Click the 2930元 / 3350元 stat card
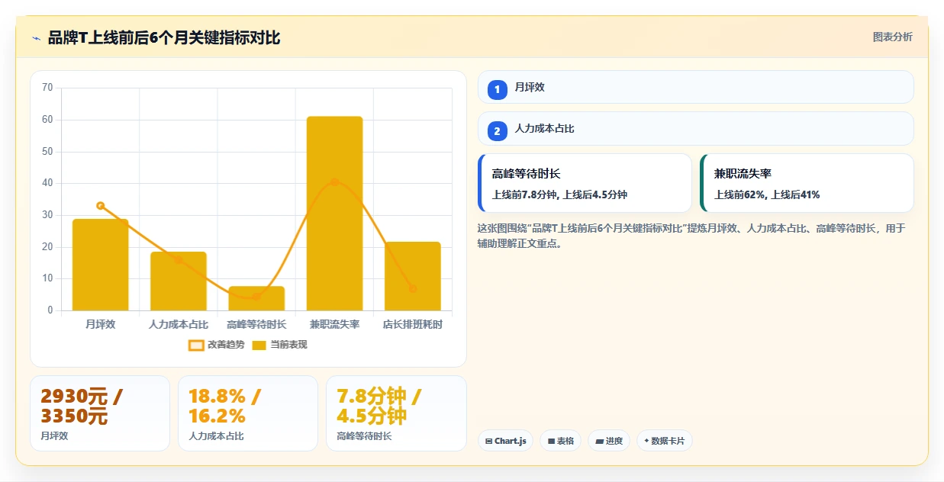The image size is (944, 482). pos(100,413)
